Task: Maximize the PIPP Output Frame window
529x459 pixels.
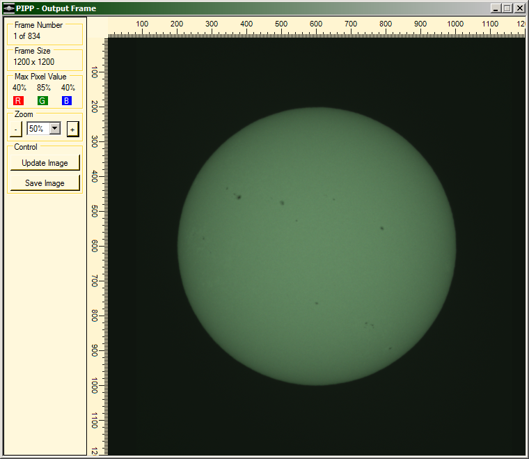Action: [507, 8]
